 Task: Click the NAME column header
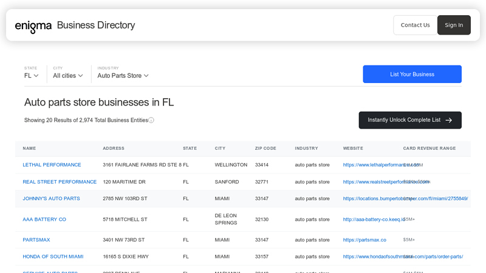pyautogui.click(x=29, y=148)
